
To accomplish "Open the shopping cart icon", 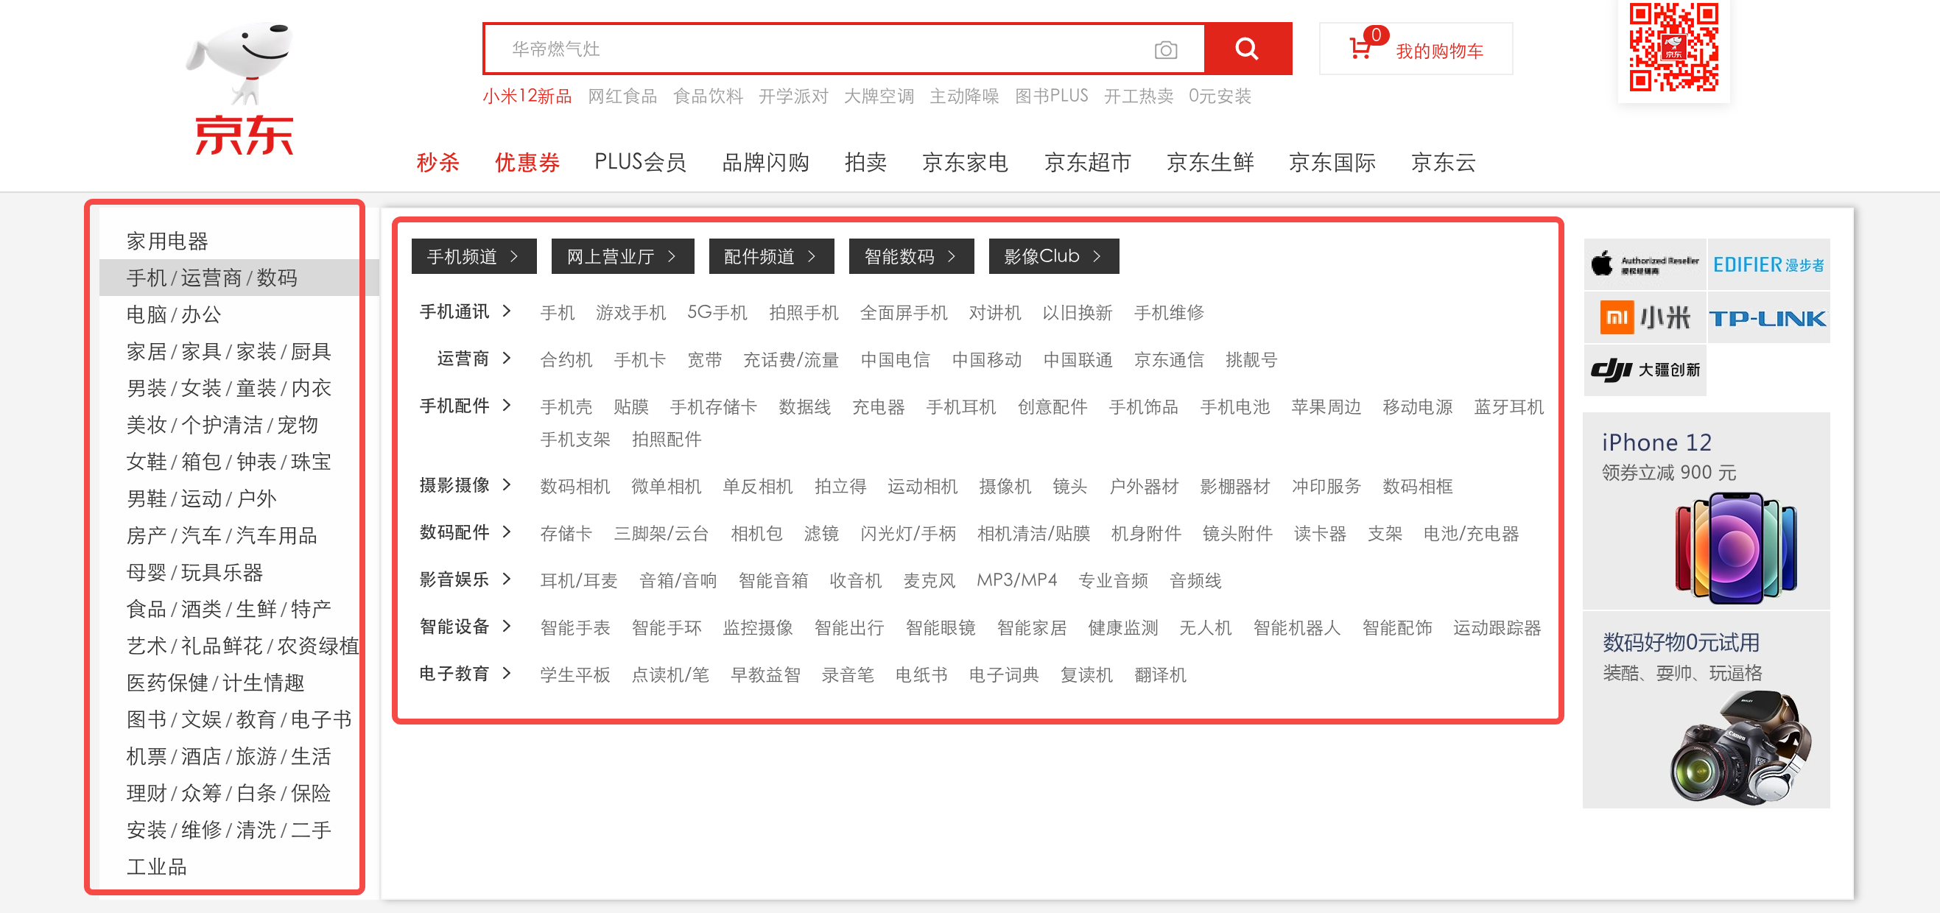I will click(1360, 48).
